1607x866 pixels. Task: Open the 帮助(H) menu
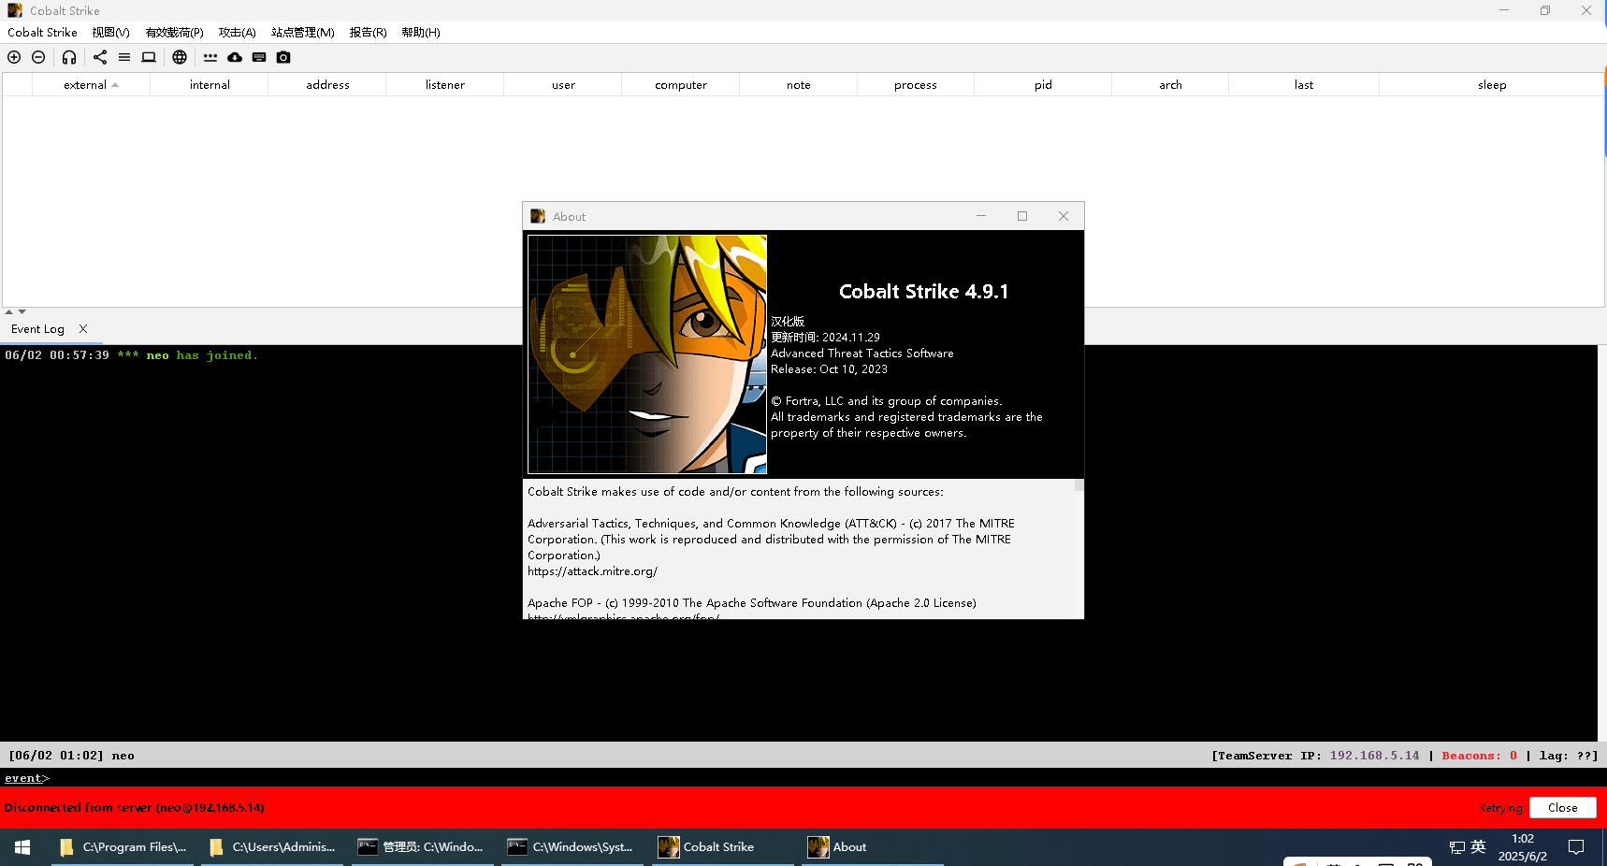click(x=420, y=32)
